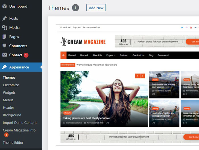Click the red Contact notification badge
Viewport: 199px width, 150px height.
coord(26,55)
